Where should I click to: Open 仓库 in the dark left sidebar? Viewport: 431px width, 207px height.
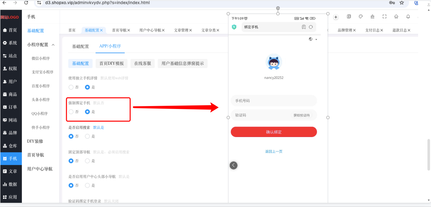[x=11, y=146]
